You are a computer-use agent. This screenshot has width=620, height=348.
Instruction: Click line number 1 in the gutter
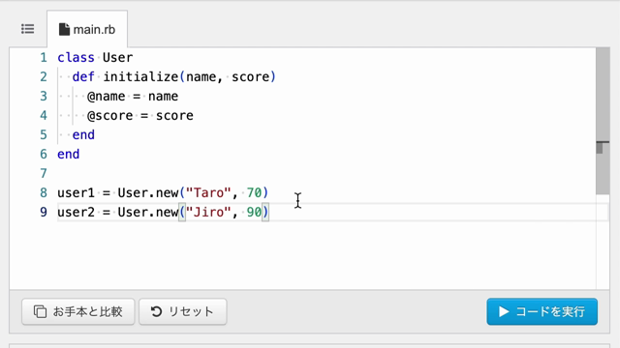click(44, 58)
